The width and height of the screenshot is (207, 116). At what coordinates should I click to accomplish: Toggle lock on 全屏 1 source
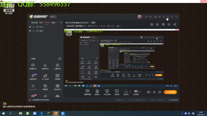(x=34, y=31)
